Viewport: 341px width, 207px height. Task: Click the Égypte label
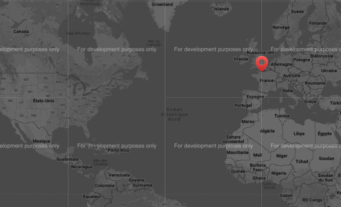pos(324,133)
